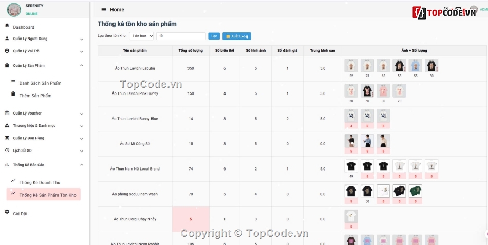Click the Thương hiệu & Danh mục category icon
The width and height of the screenshot is (488, 245).
point(7,125)
